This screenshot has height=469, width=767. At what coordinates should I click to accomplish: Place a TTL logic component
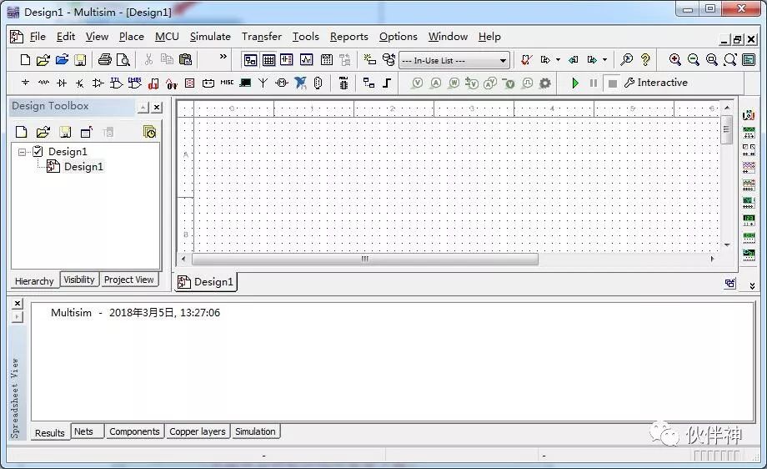pos(116,83)
